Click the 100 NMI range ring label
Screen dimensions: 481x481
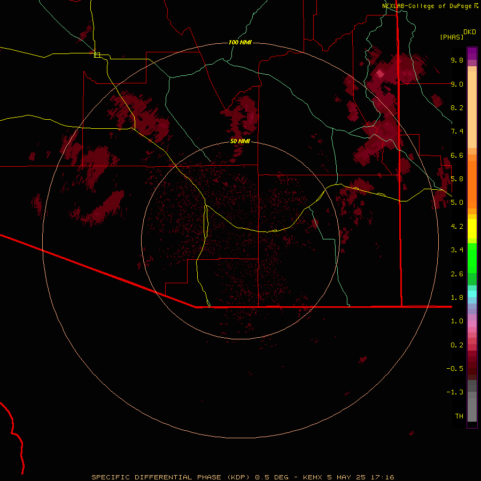point(240,42)
